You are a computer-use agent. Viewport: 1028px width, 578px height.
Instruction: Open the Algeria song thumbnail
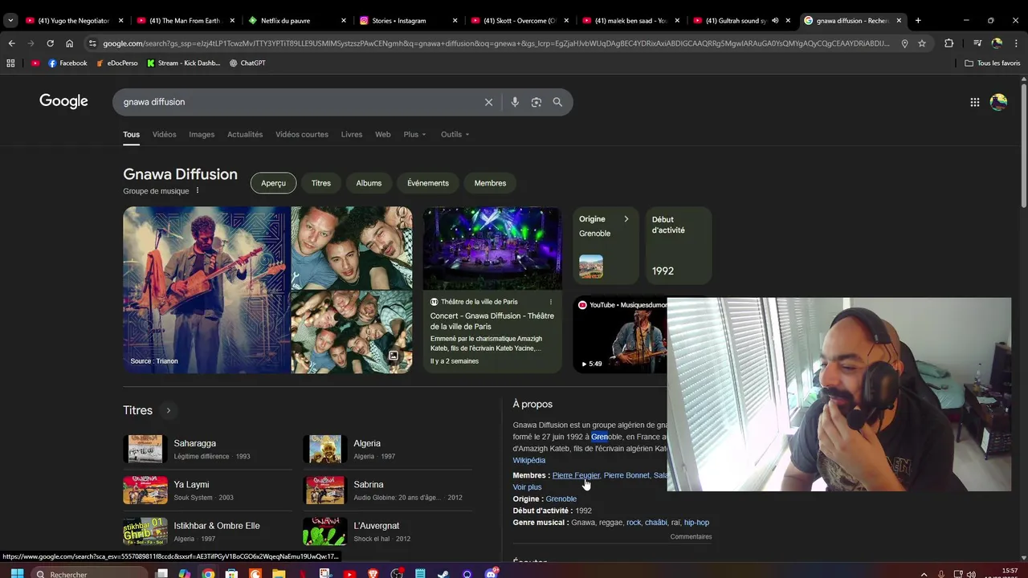point(325,449)
